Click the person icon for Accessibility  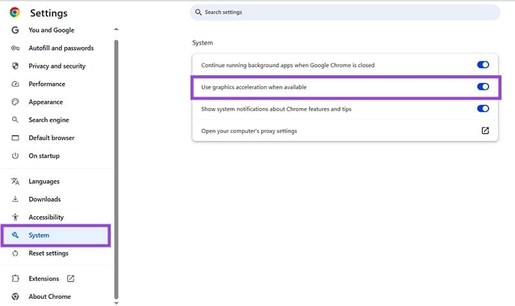click(15, 217)
